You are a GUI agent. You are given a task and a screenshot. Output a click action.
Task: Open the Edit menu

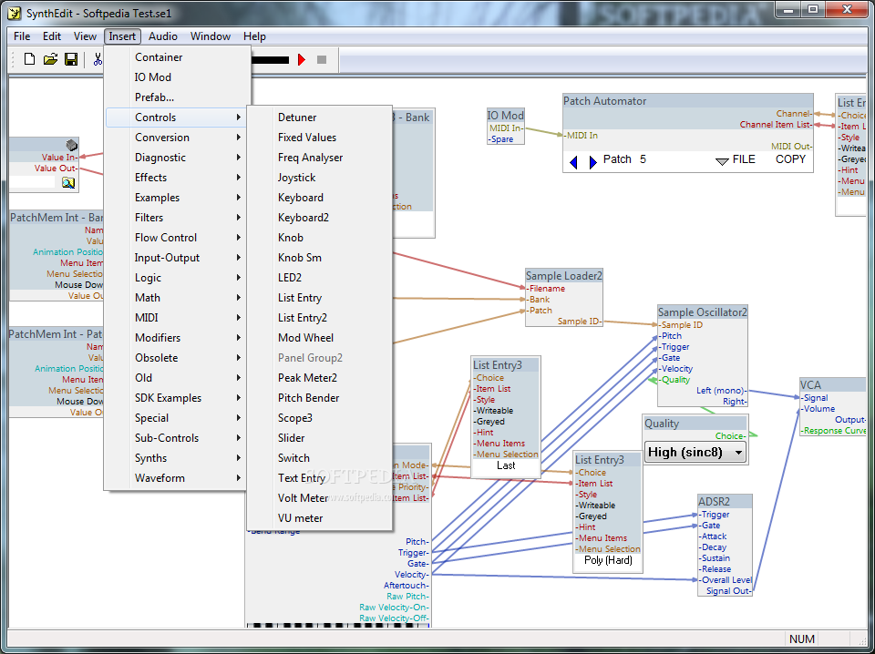52,36
